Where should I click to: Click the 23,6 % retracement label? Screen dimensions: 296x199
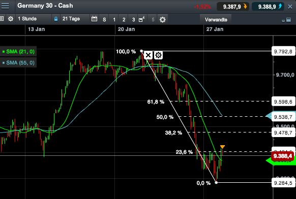184,152
